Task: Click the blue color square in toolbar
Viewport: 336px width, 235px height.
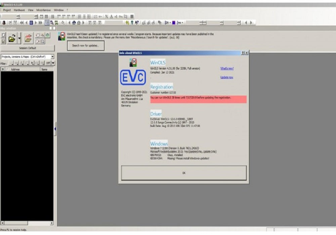Action: coord(174,23)
